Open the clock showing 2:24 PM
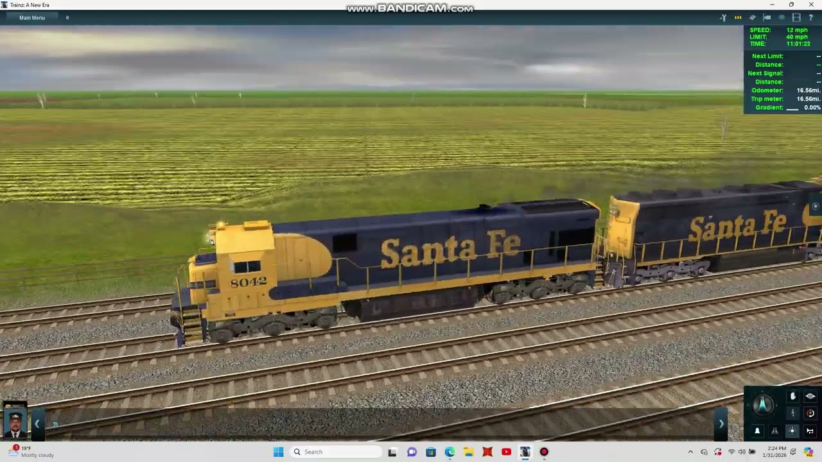 pyautogui.click(x=774, y=452)
